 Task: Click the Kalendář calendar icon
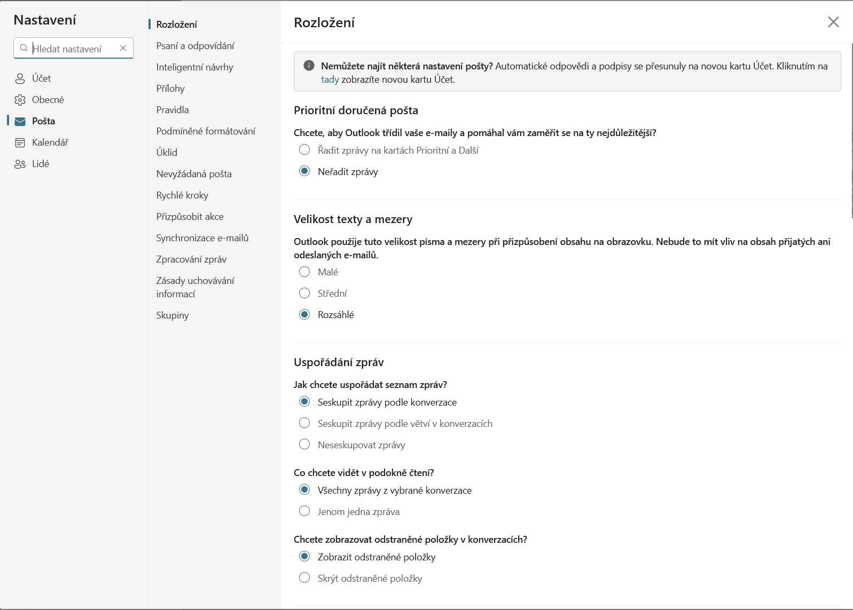pyautogui.click(x=20, y=142)
